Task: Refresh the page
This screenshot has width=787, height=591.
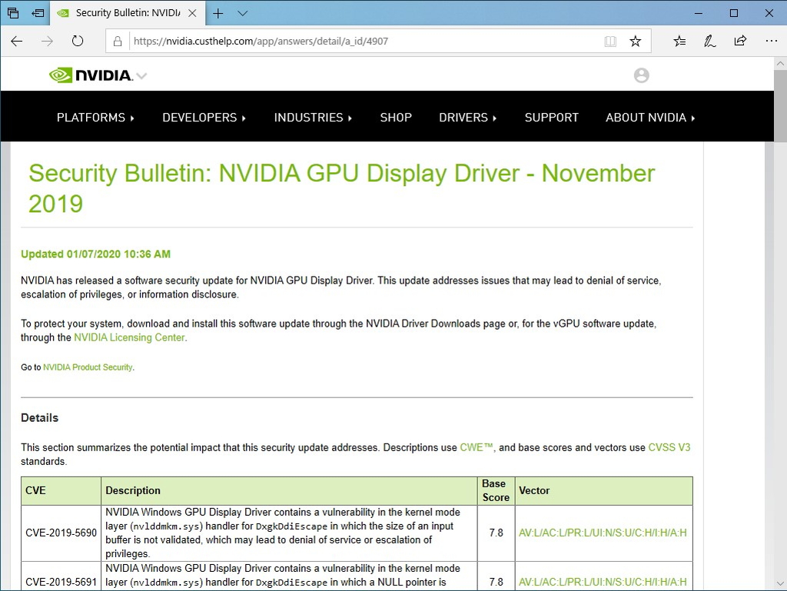Action: 78,42
